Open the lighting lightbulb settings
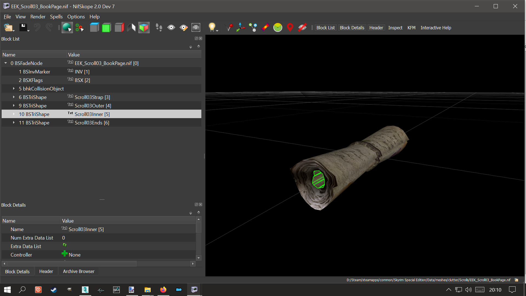This screenshot has height=296, width=526. (x=212, y=27)
